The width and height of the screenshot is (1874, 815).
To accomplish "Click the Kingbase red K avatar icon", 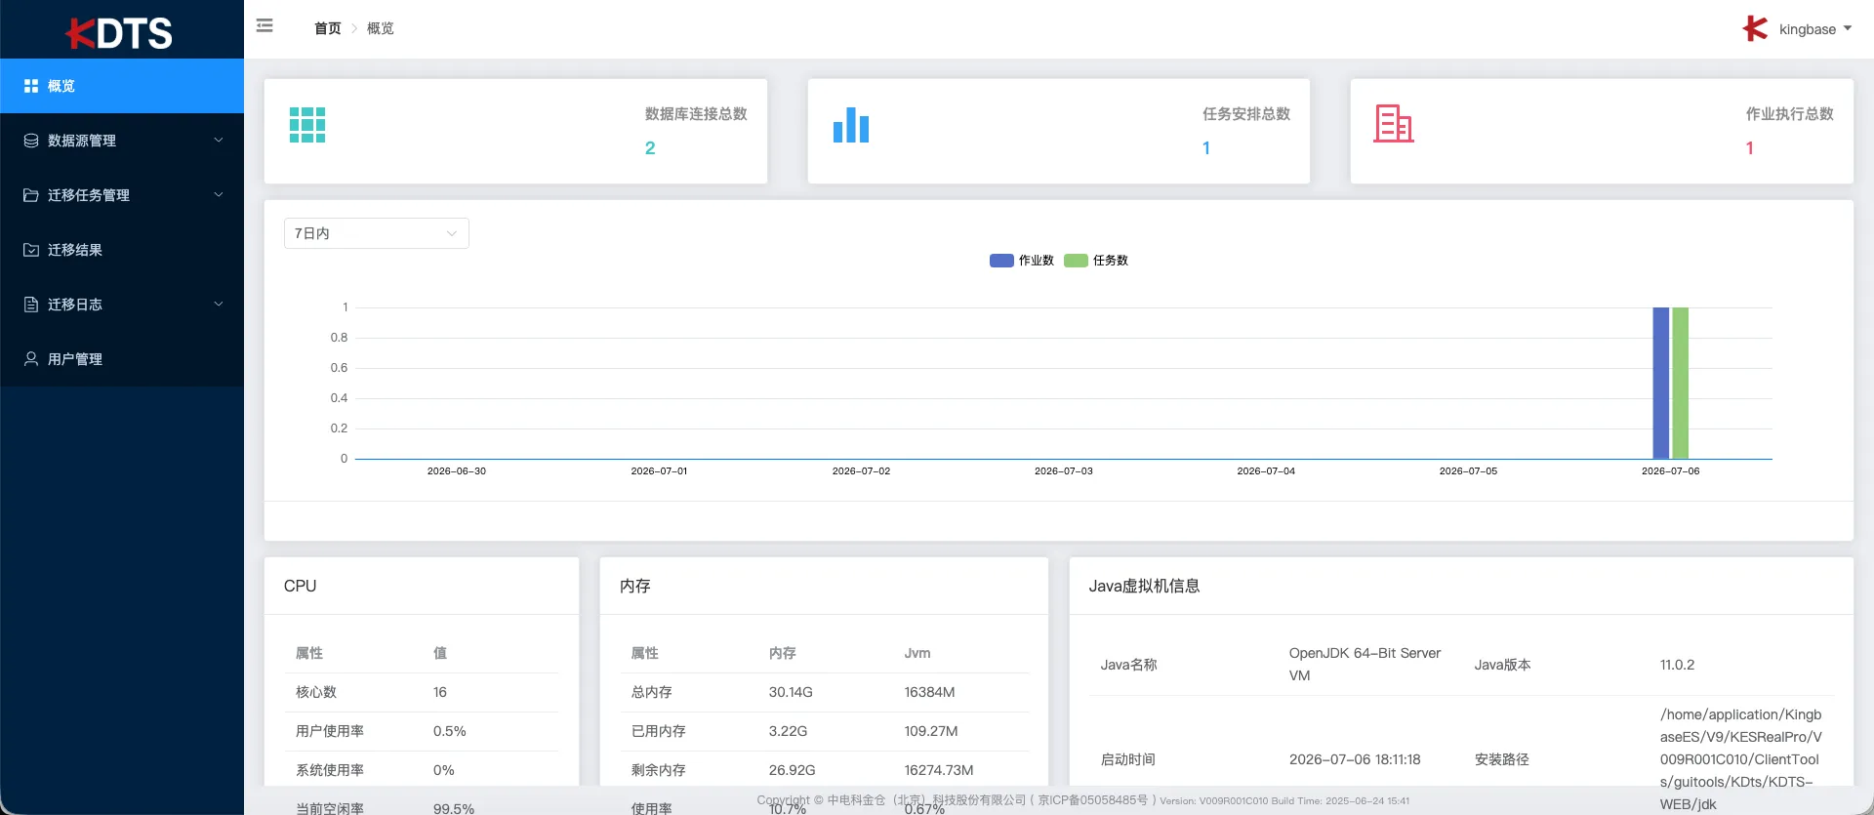I will [1755, 28].
